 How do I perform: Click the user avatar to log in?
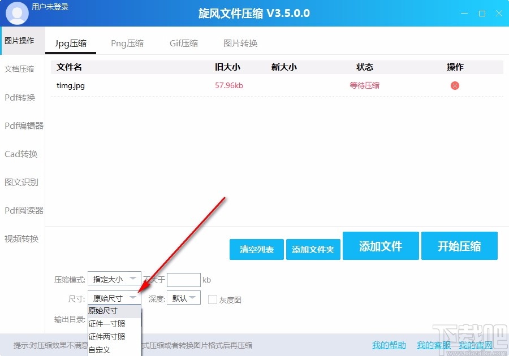coord(16,12)
